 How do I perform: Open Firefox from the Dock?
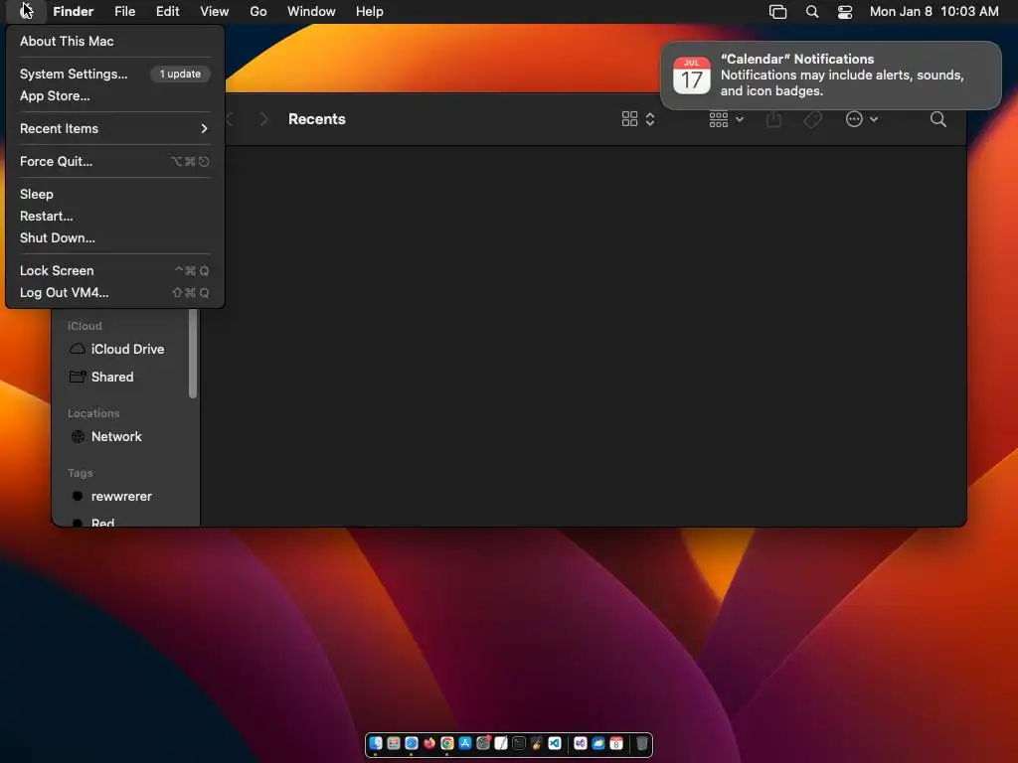pyautogui.click(x=429, y=743)
